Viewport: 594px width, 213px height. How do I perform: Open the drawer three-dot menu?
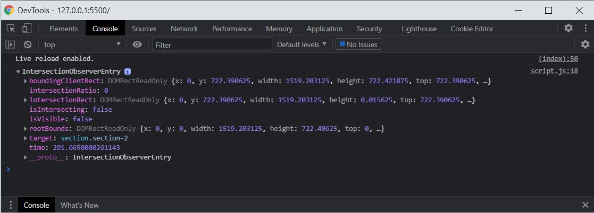(10, 205)
